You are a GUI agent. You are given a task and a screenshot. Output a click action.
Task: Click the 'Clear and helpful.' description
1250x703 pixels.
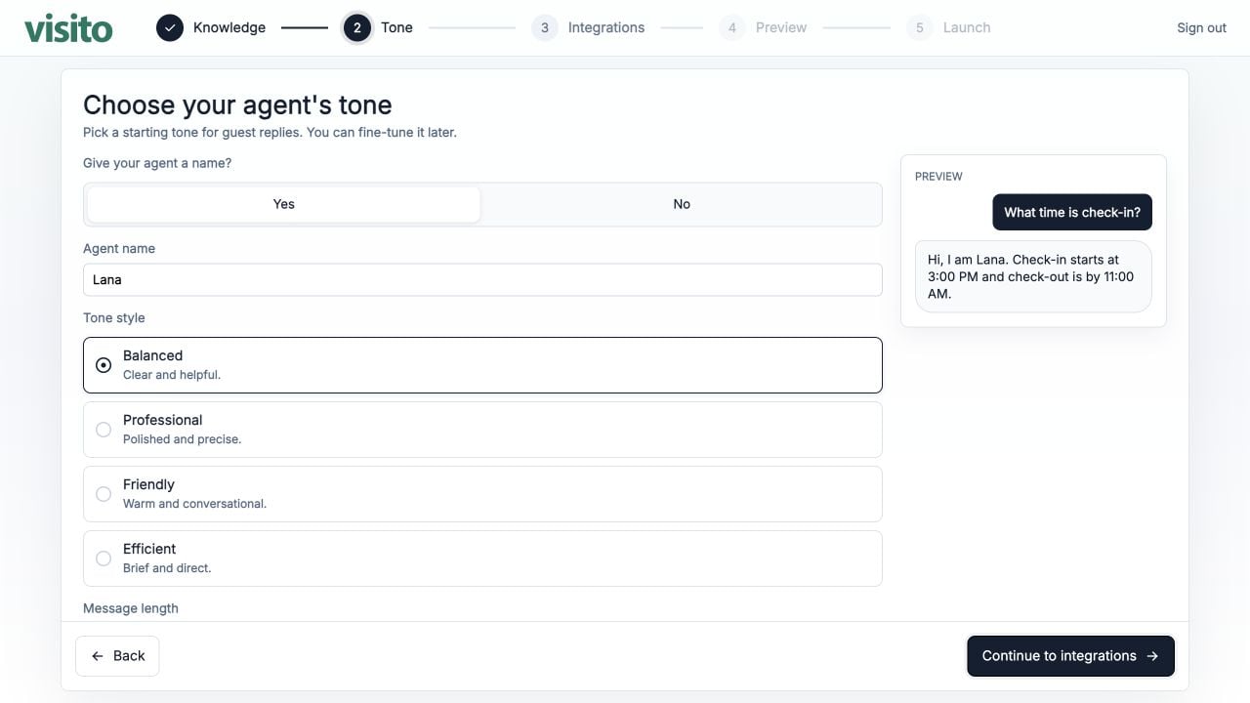click(x=172, y=375)
